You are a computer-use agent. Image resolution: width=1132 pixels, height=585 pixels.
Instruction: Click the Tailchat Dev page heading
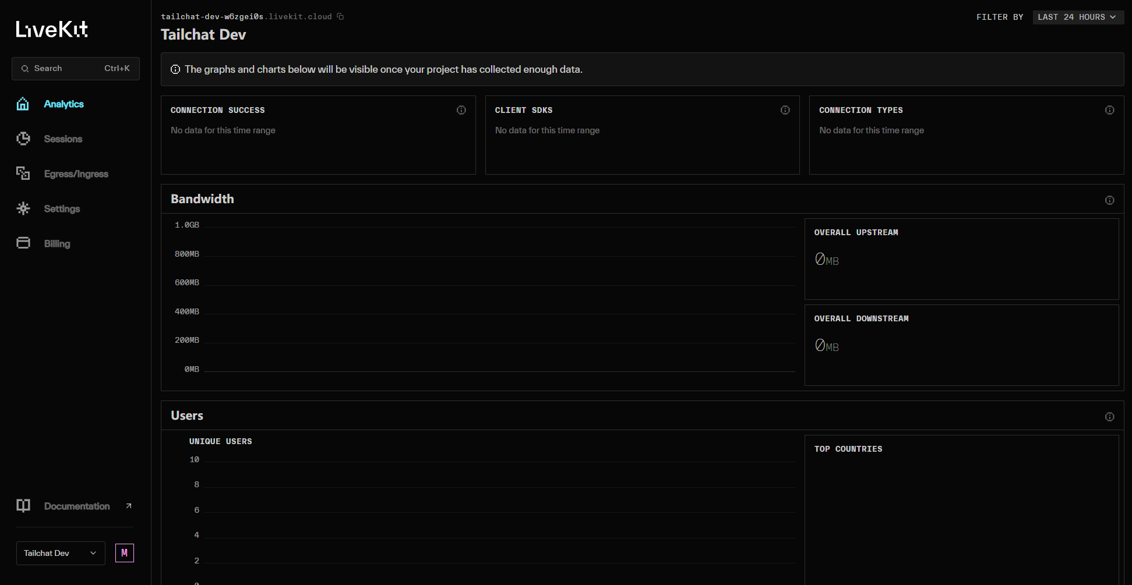pos(203,35)
